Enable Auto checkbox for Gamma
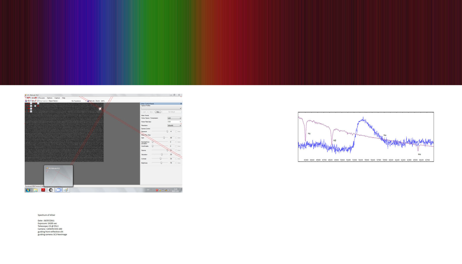This screenshot has width=462, height=264. tap(176, 150)
